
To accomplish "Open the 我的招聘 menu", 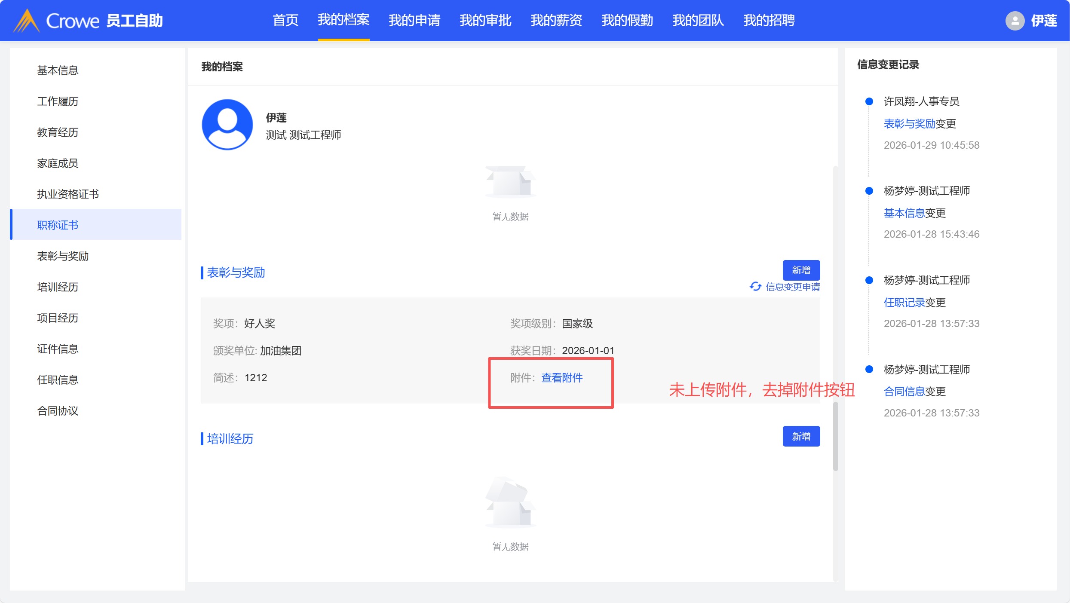I will [769, 20].
